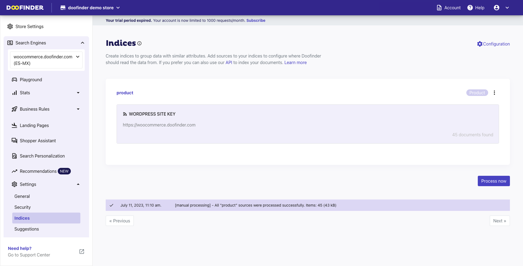The height and width of the screenshot is (266, 523).
Task: Click the Previous pagination button
Action: pos(120,221)
